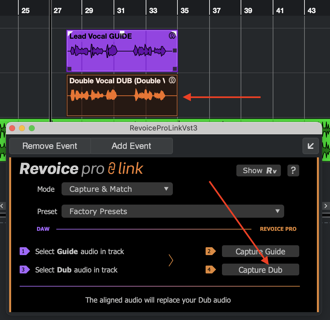Click the purple step 3 marker icon
This screenshot has width=330, height=320.
coord(24,270)
